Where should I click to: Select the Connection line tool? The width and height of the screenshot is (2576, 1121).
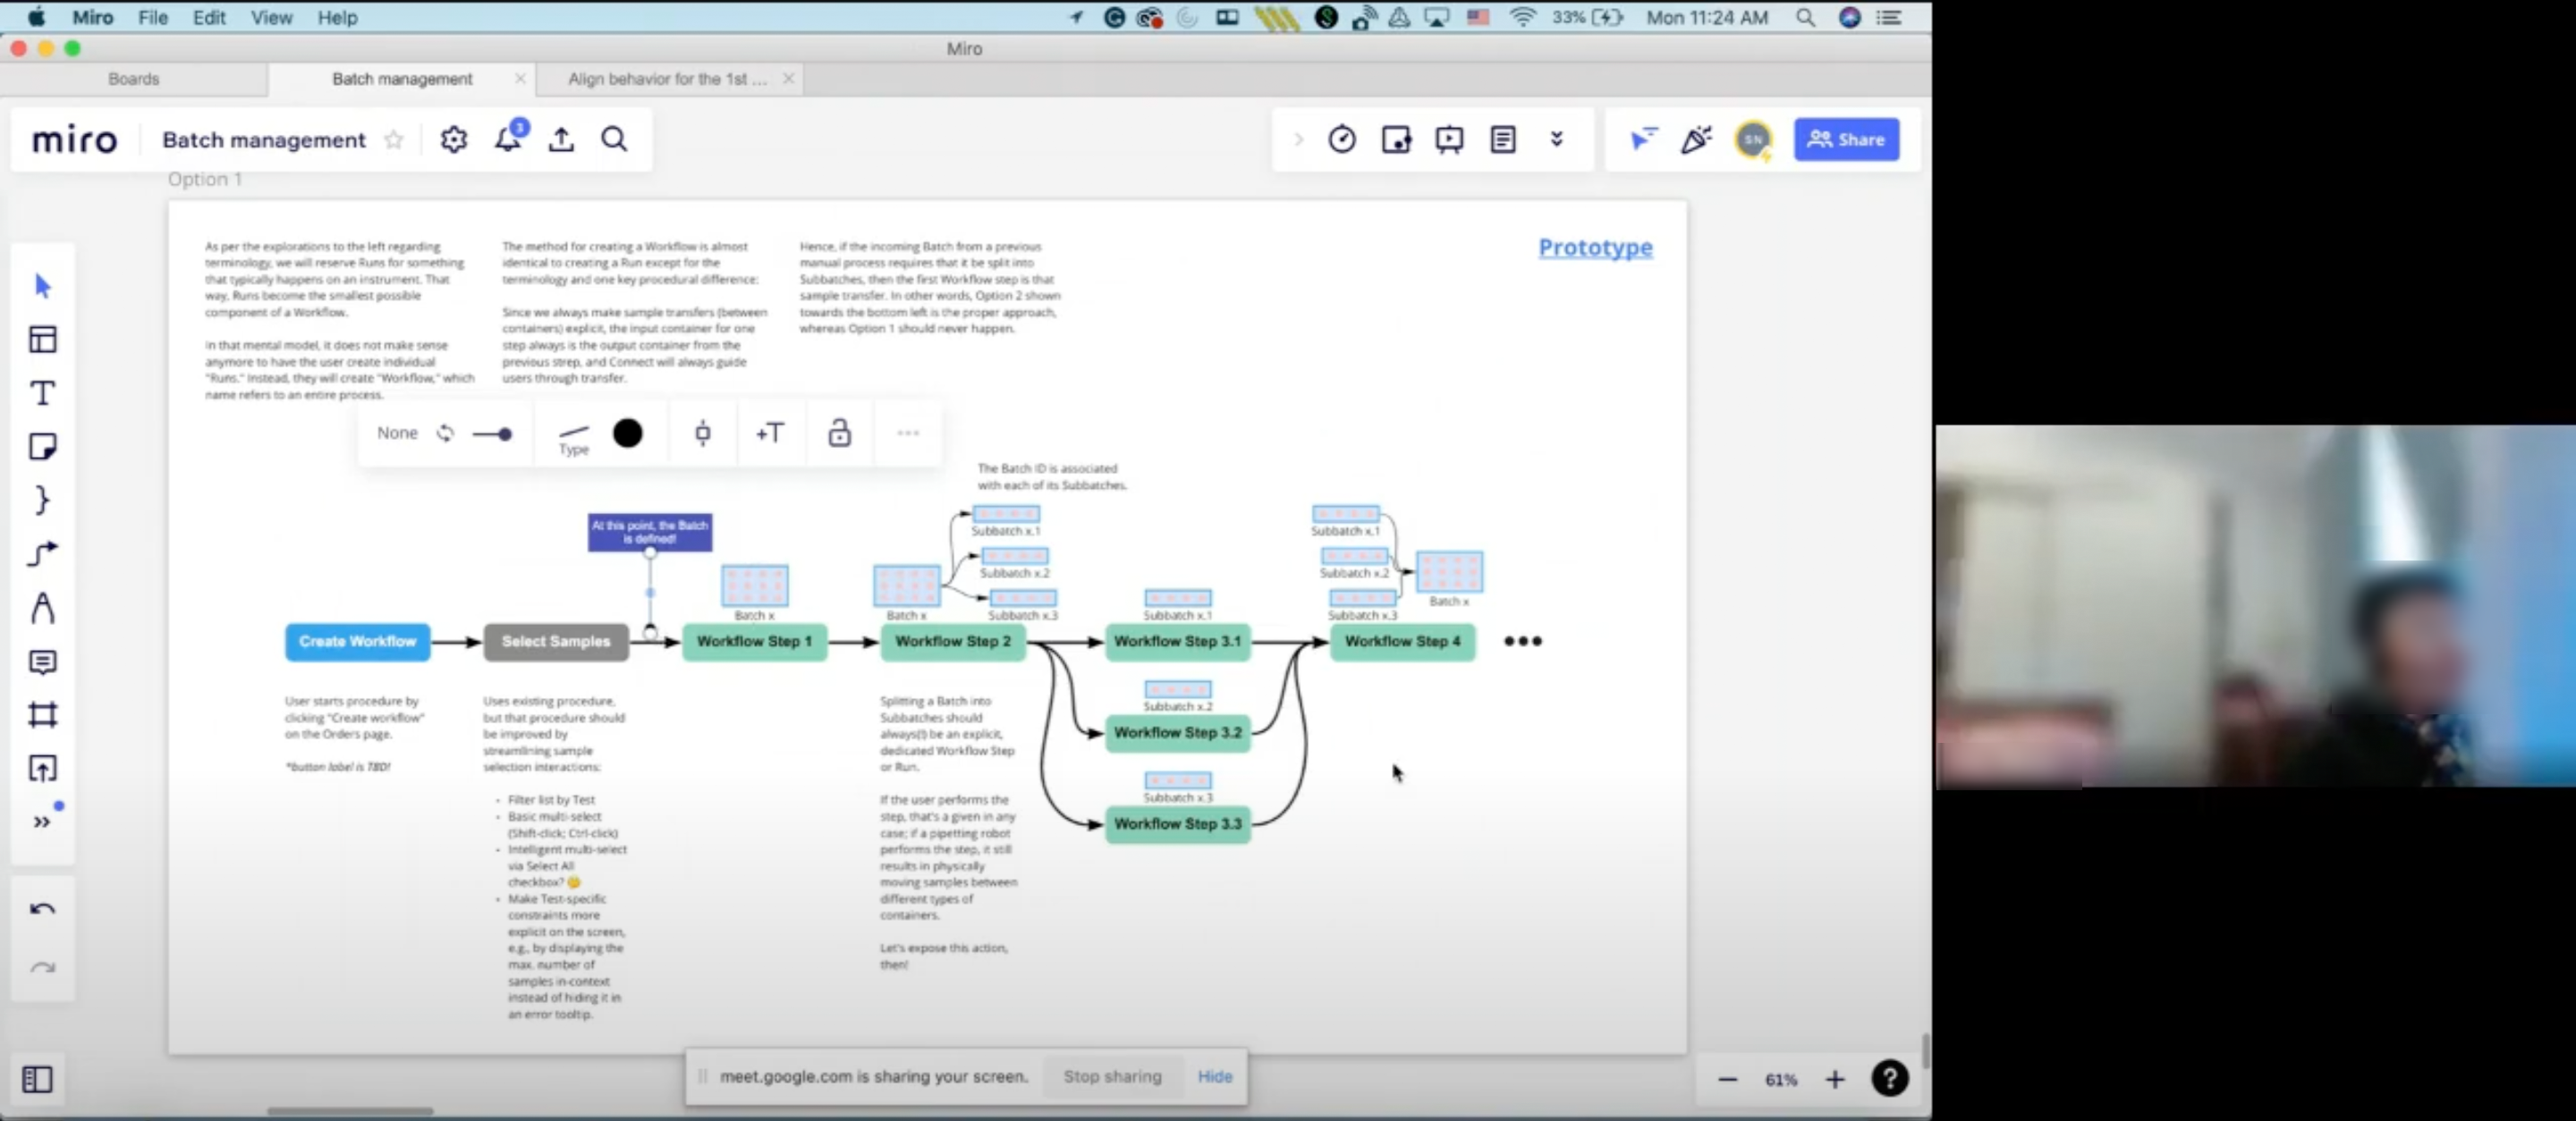point(42,553)
